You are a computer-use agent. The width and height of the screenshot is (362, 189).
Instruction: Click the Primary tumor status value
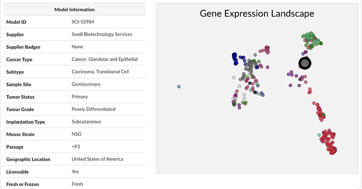[80, 97]
